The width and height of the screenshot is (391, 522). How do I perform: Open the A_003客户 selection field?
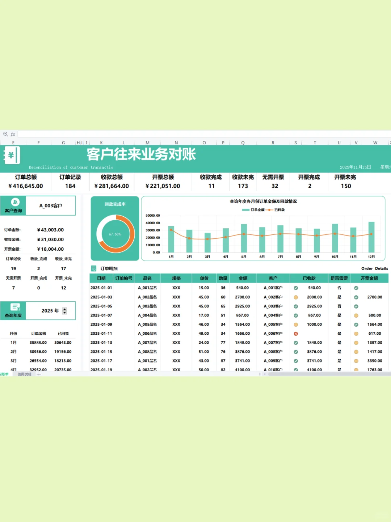50,205
